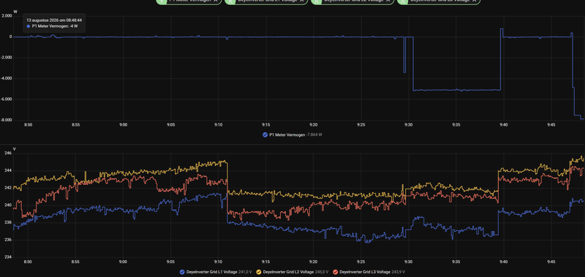585x277 pixels.
Task: Click the 9:10 time label under the power chart
Action: click(218, 125)
